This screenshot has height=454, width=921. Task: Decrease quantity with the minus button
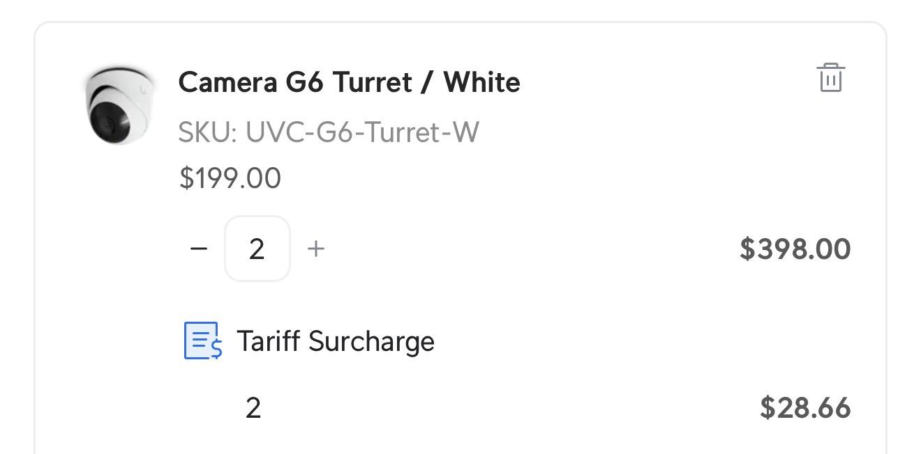(199, 249)
